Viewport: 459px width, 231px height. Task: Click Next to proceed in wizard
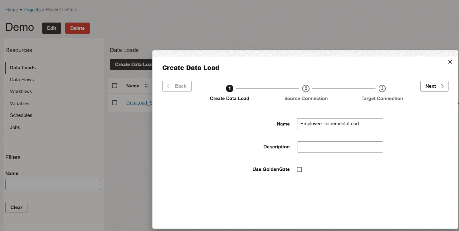click(434, 86)
